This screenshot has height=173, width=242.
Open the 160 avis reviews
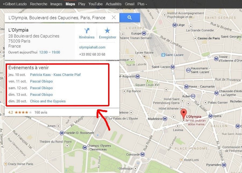(41, 112)
